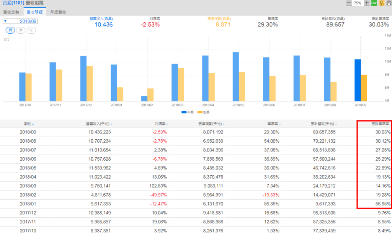Screen dimensions: 392x233
Task: Click the 2017/12 period cell in table
Action: (28, 213)
